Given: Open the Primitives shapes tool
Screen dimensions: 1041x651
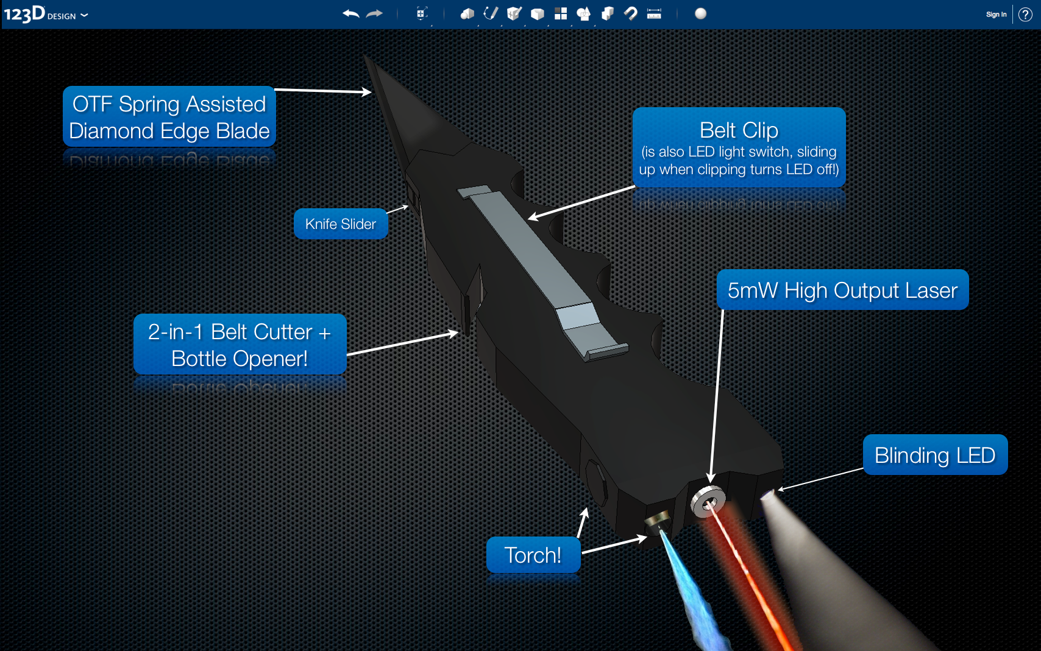Looking at the screenshot, I should click(x=467, y=13).
